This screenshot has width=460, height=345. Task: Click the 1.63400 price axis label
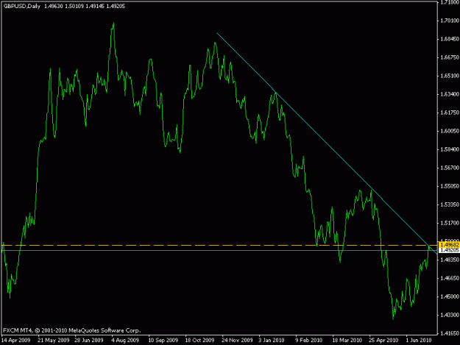tap(450, 94)
